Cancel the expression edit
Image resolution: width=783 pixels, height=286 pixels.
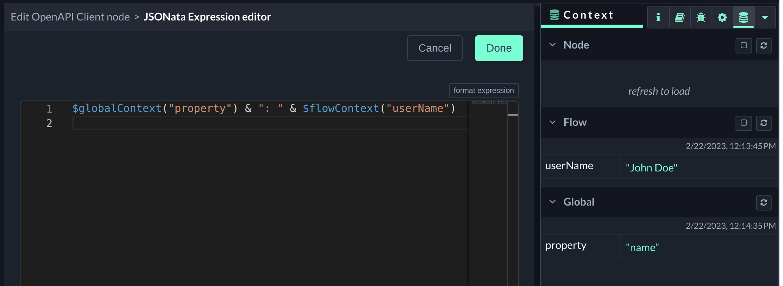435,48
